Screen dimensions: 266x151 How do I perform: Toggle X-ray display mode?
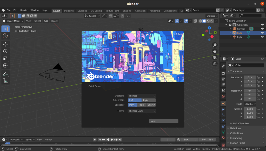coord(195,21)
